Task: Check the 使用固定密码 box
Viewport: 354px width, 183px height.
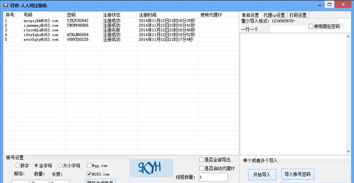Action: coord(311,26)
